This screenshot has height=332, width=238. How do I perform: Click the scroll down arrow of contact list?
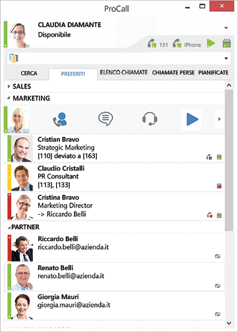(229, 323)
